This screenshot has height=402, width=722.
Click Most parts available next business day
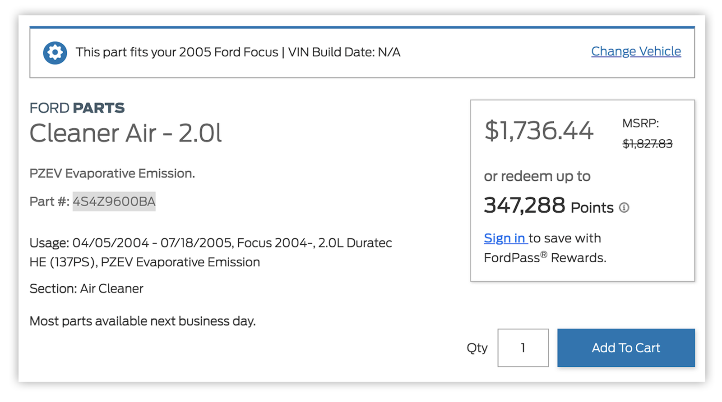143,321
